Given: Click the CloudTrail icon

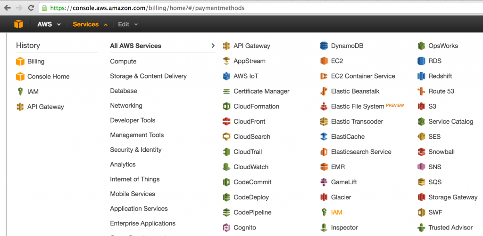Looking at the screenshot, I should (x=226, y=152).
